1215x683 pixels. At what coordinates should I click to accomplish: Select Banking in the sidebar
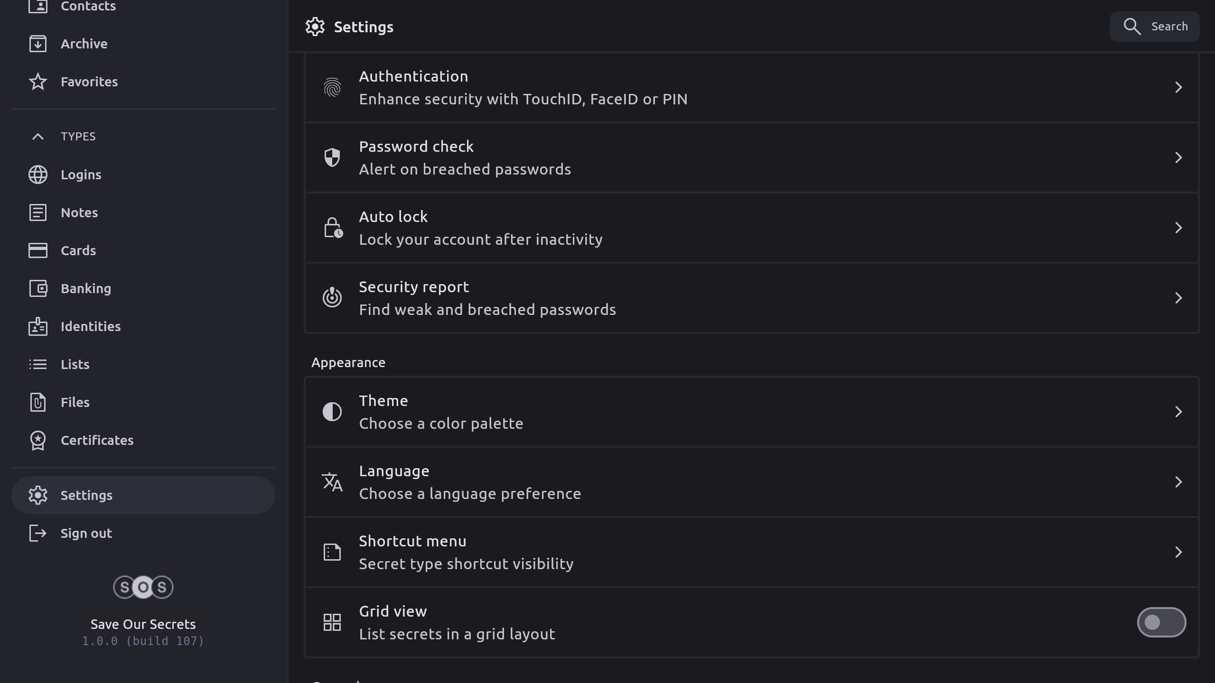[x=85, y=288]
